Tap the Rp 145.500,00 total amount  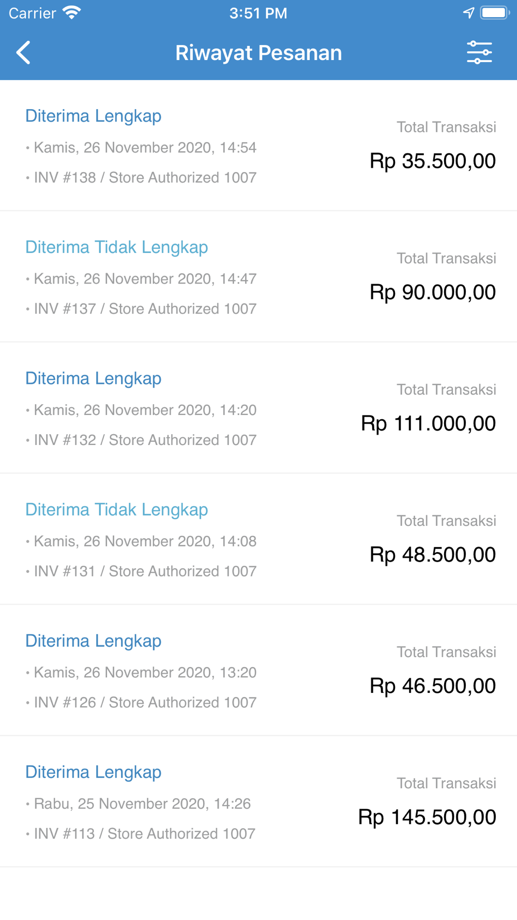[x=427, y=817]
